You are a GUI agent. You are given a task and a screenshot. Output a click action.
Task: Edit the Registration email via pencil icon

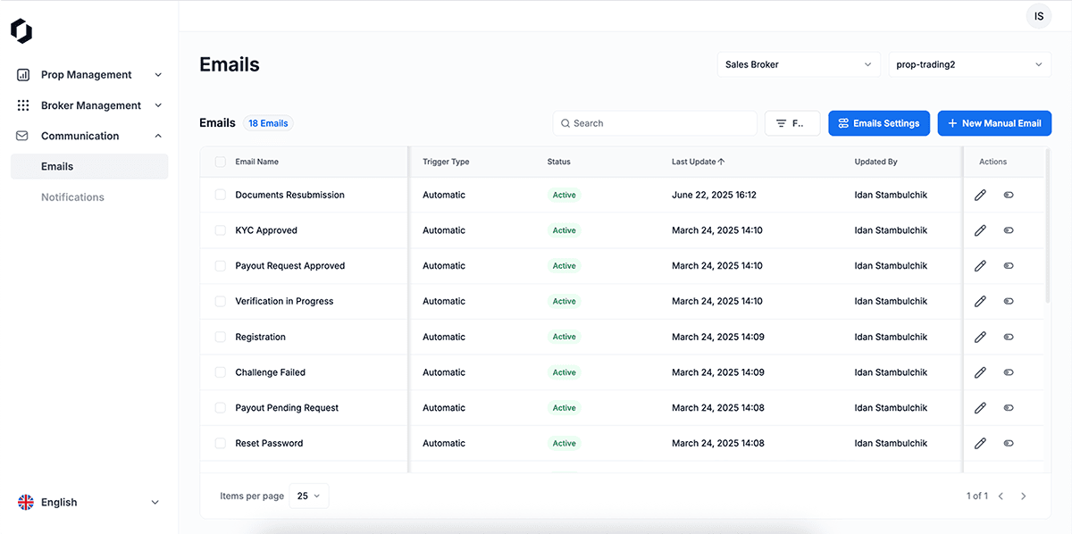[980, 337]
